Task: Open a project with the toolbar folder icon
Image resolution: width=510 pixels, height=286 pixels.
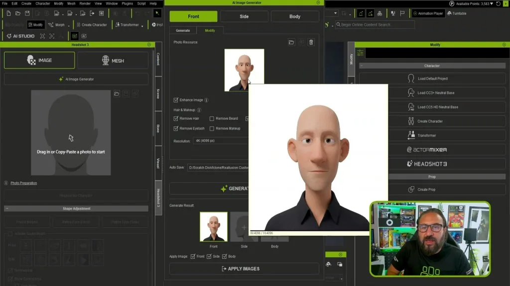Action: tap(18, 13)
